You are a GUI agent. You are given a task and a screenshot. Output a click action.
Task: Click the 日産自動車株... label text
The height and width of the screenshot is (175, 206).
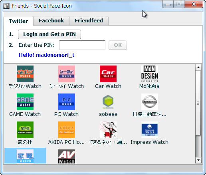pyautogui.click(x=150, y=114)
